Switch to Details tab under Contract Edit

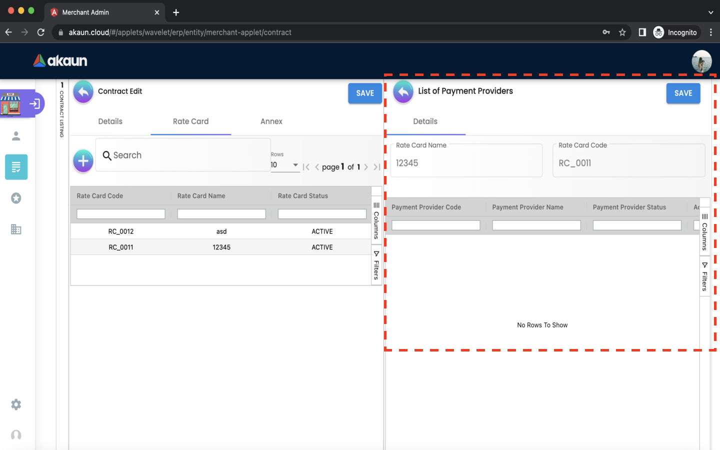click(110, 121)
